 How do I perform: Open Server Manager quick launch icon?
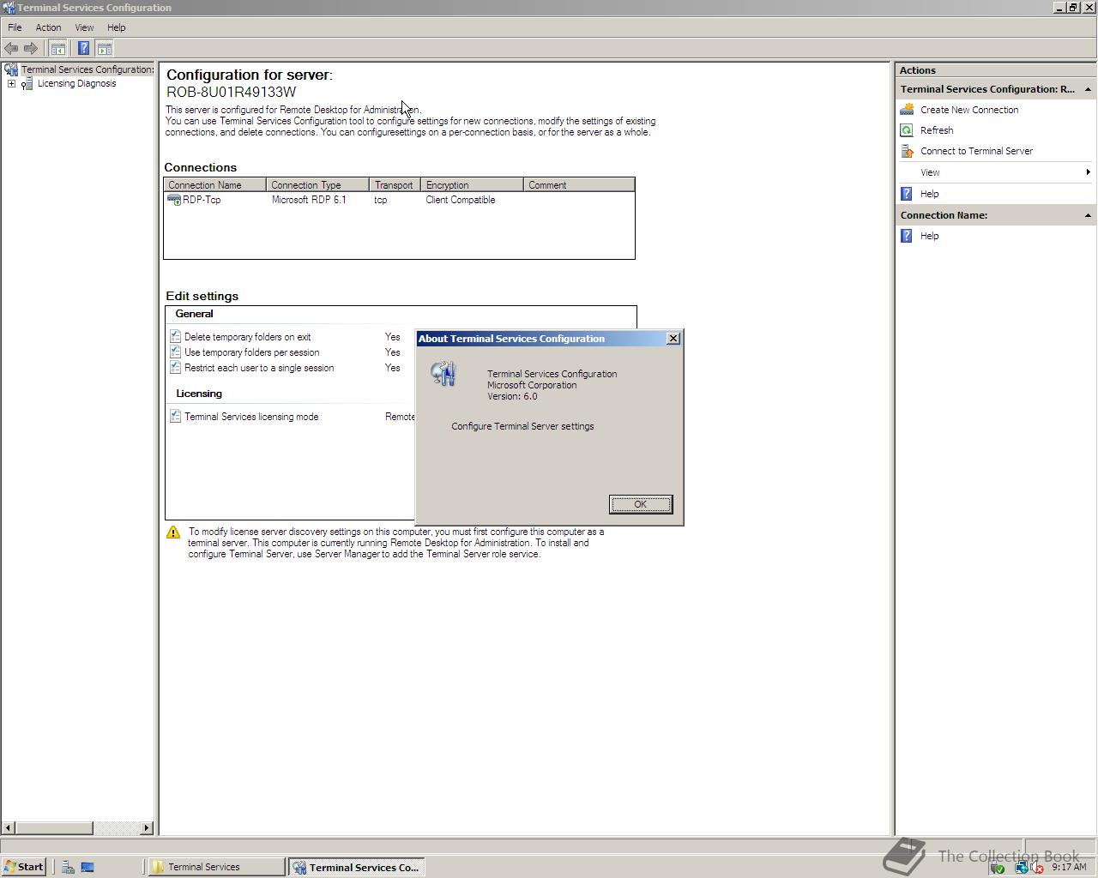click(68, 867)
